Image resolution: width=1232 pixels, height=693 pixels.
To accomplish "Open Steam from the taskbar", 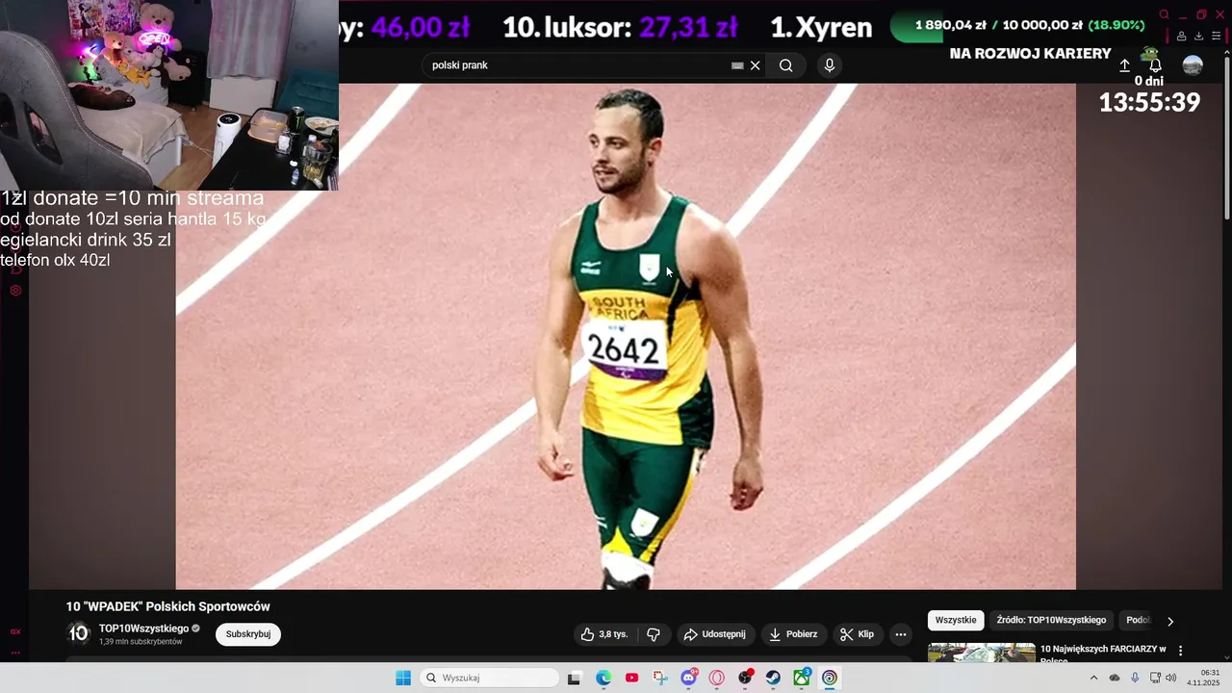I will (774, 678).
